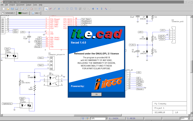The image size is (193, 121).
Task: Click Ok in the Itecad about dialog
Action: click(x=96, y=94)
